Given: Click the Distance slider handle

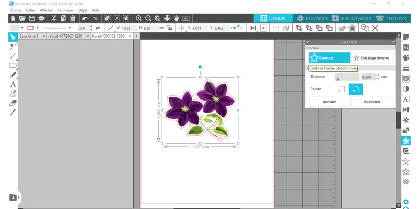Looking at the screenshot, I should [x=338, y=78].
